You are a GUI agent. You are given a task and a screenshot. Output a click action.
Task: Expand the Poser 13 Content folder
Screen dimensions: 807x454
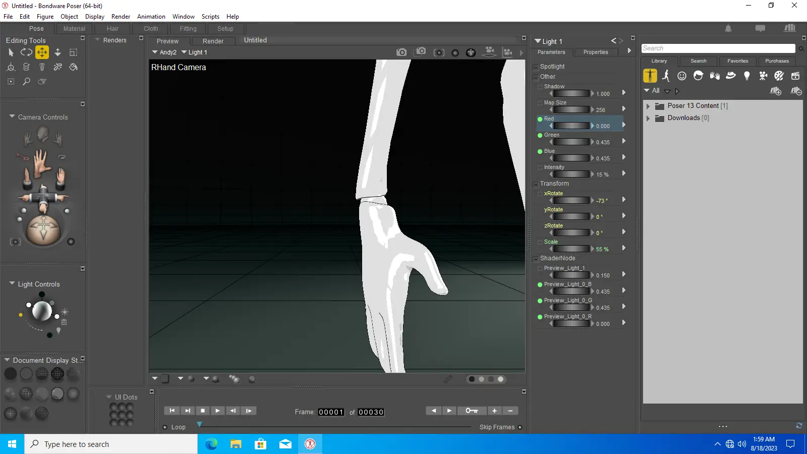tap(648, 106)
